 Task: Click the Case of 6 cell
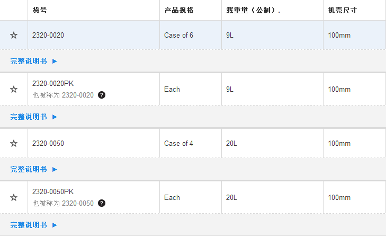(x=178, y=36)
